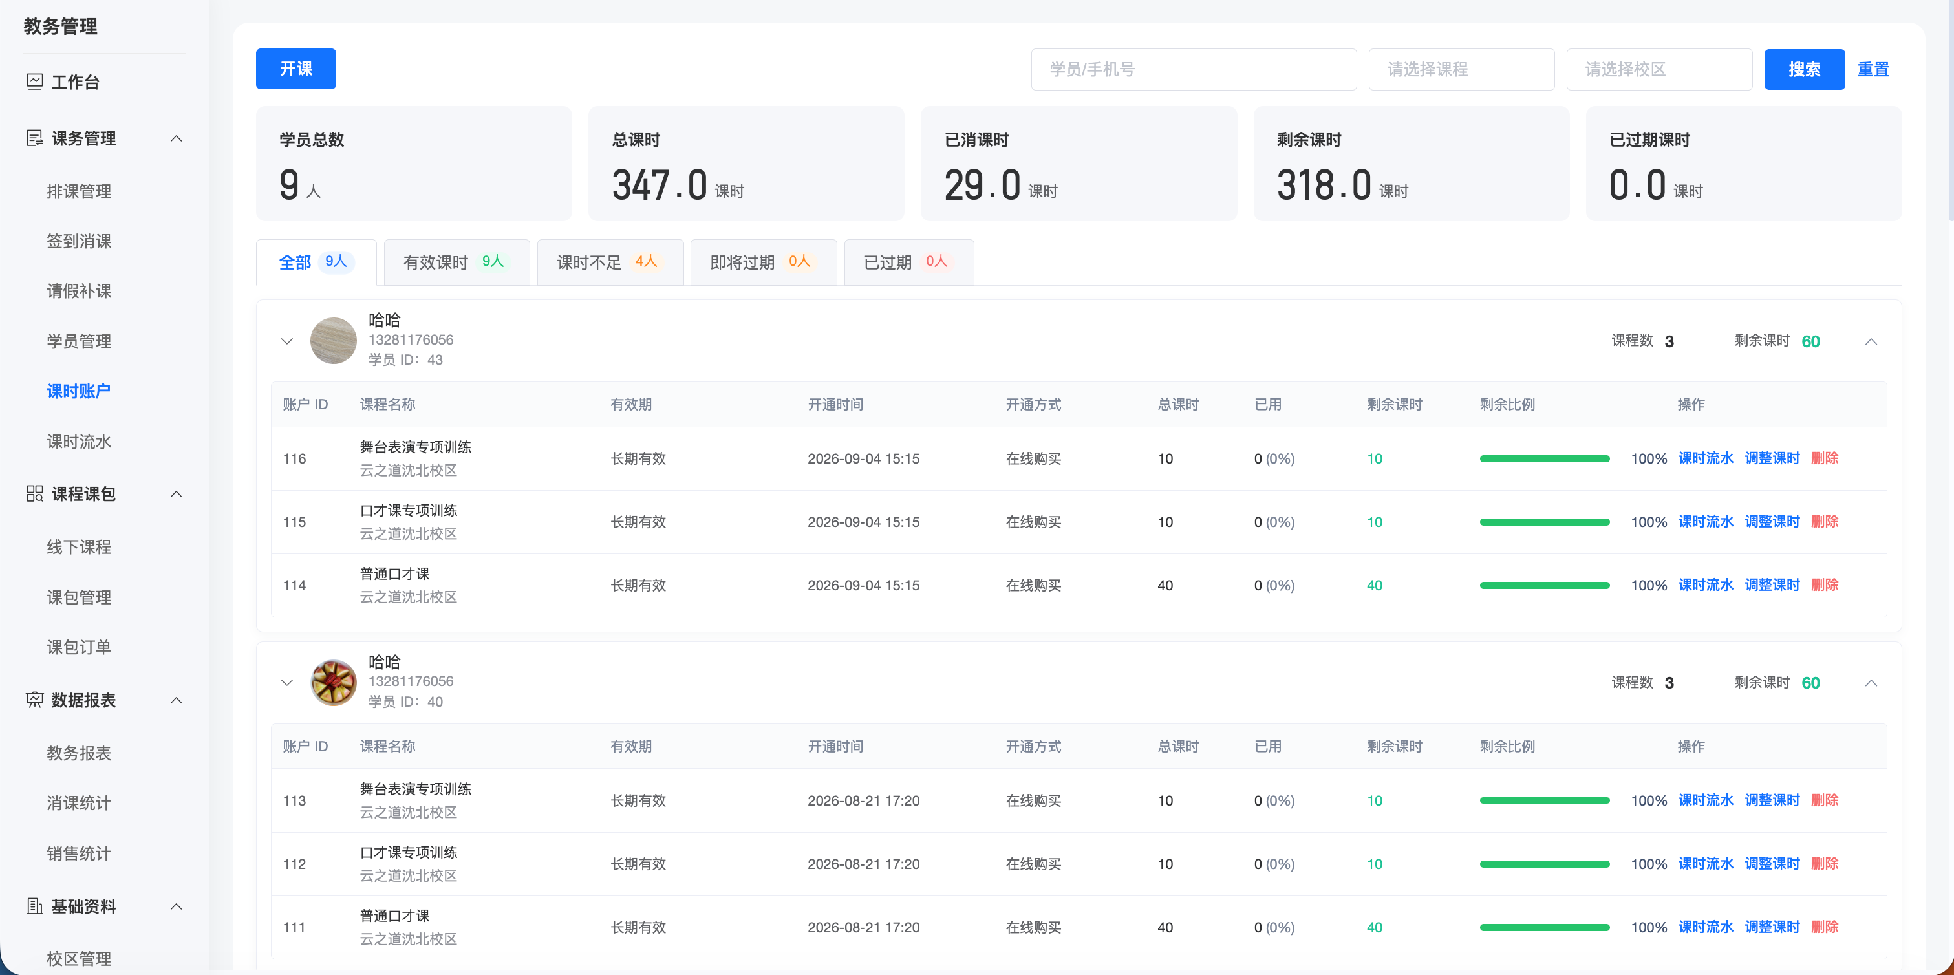
Task: Collapse the 数据报表 menu chevron
Action: point(176,700)
